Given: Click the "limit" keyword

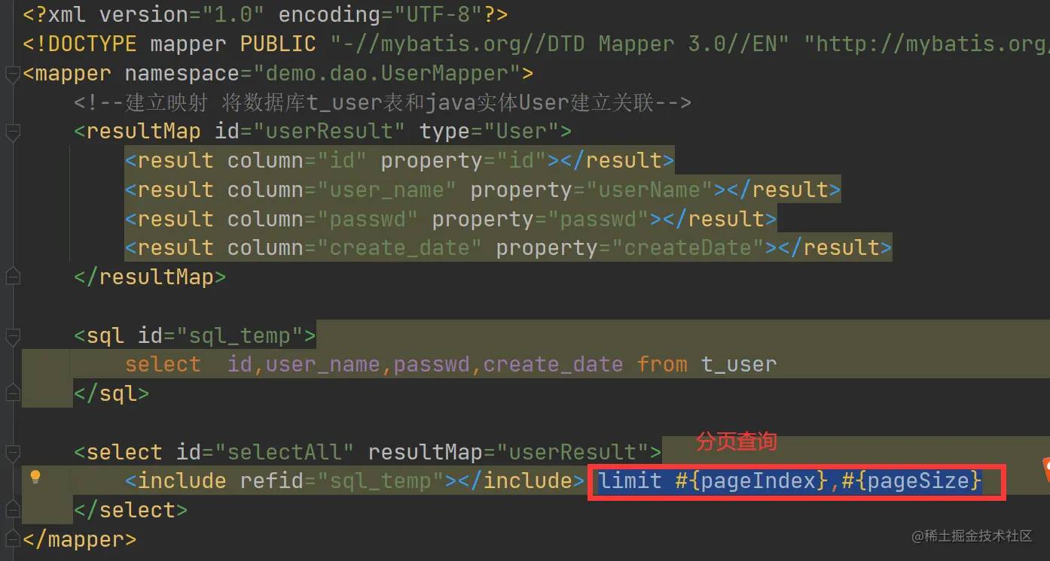Looking at the screenshot, I should click(630, 481).
